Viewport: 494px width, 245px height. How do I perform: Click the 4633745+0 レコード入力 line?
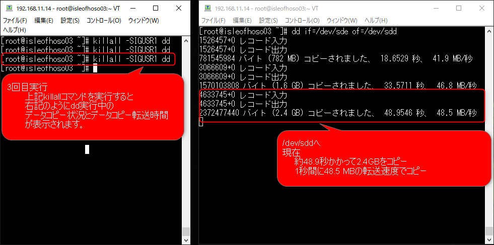[243, 95]
